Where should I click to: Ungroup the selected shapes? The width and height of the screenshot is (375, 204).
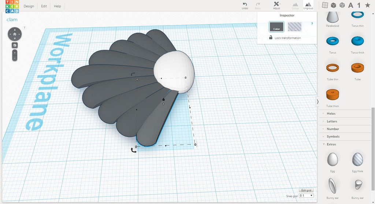[308, 6]
